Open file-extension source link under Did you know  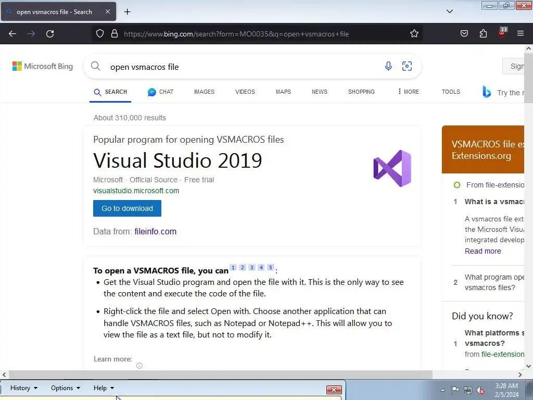pos(503,354)
